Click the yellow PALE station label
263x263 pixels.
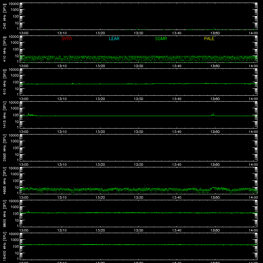coord(209,38)
